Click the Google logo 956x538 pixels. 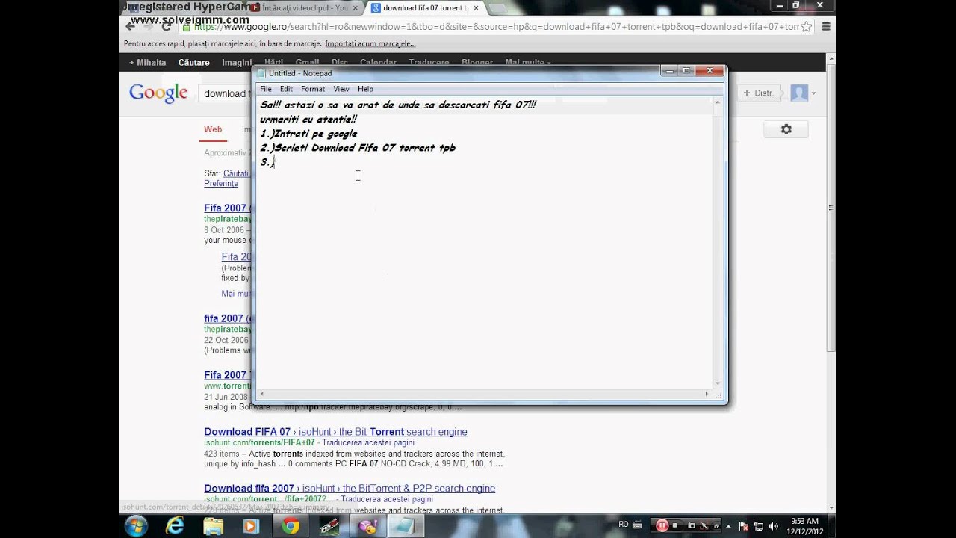158,93
